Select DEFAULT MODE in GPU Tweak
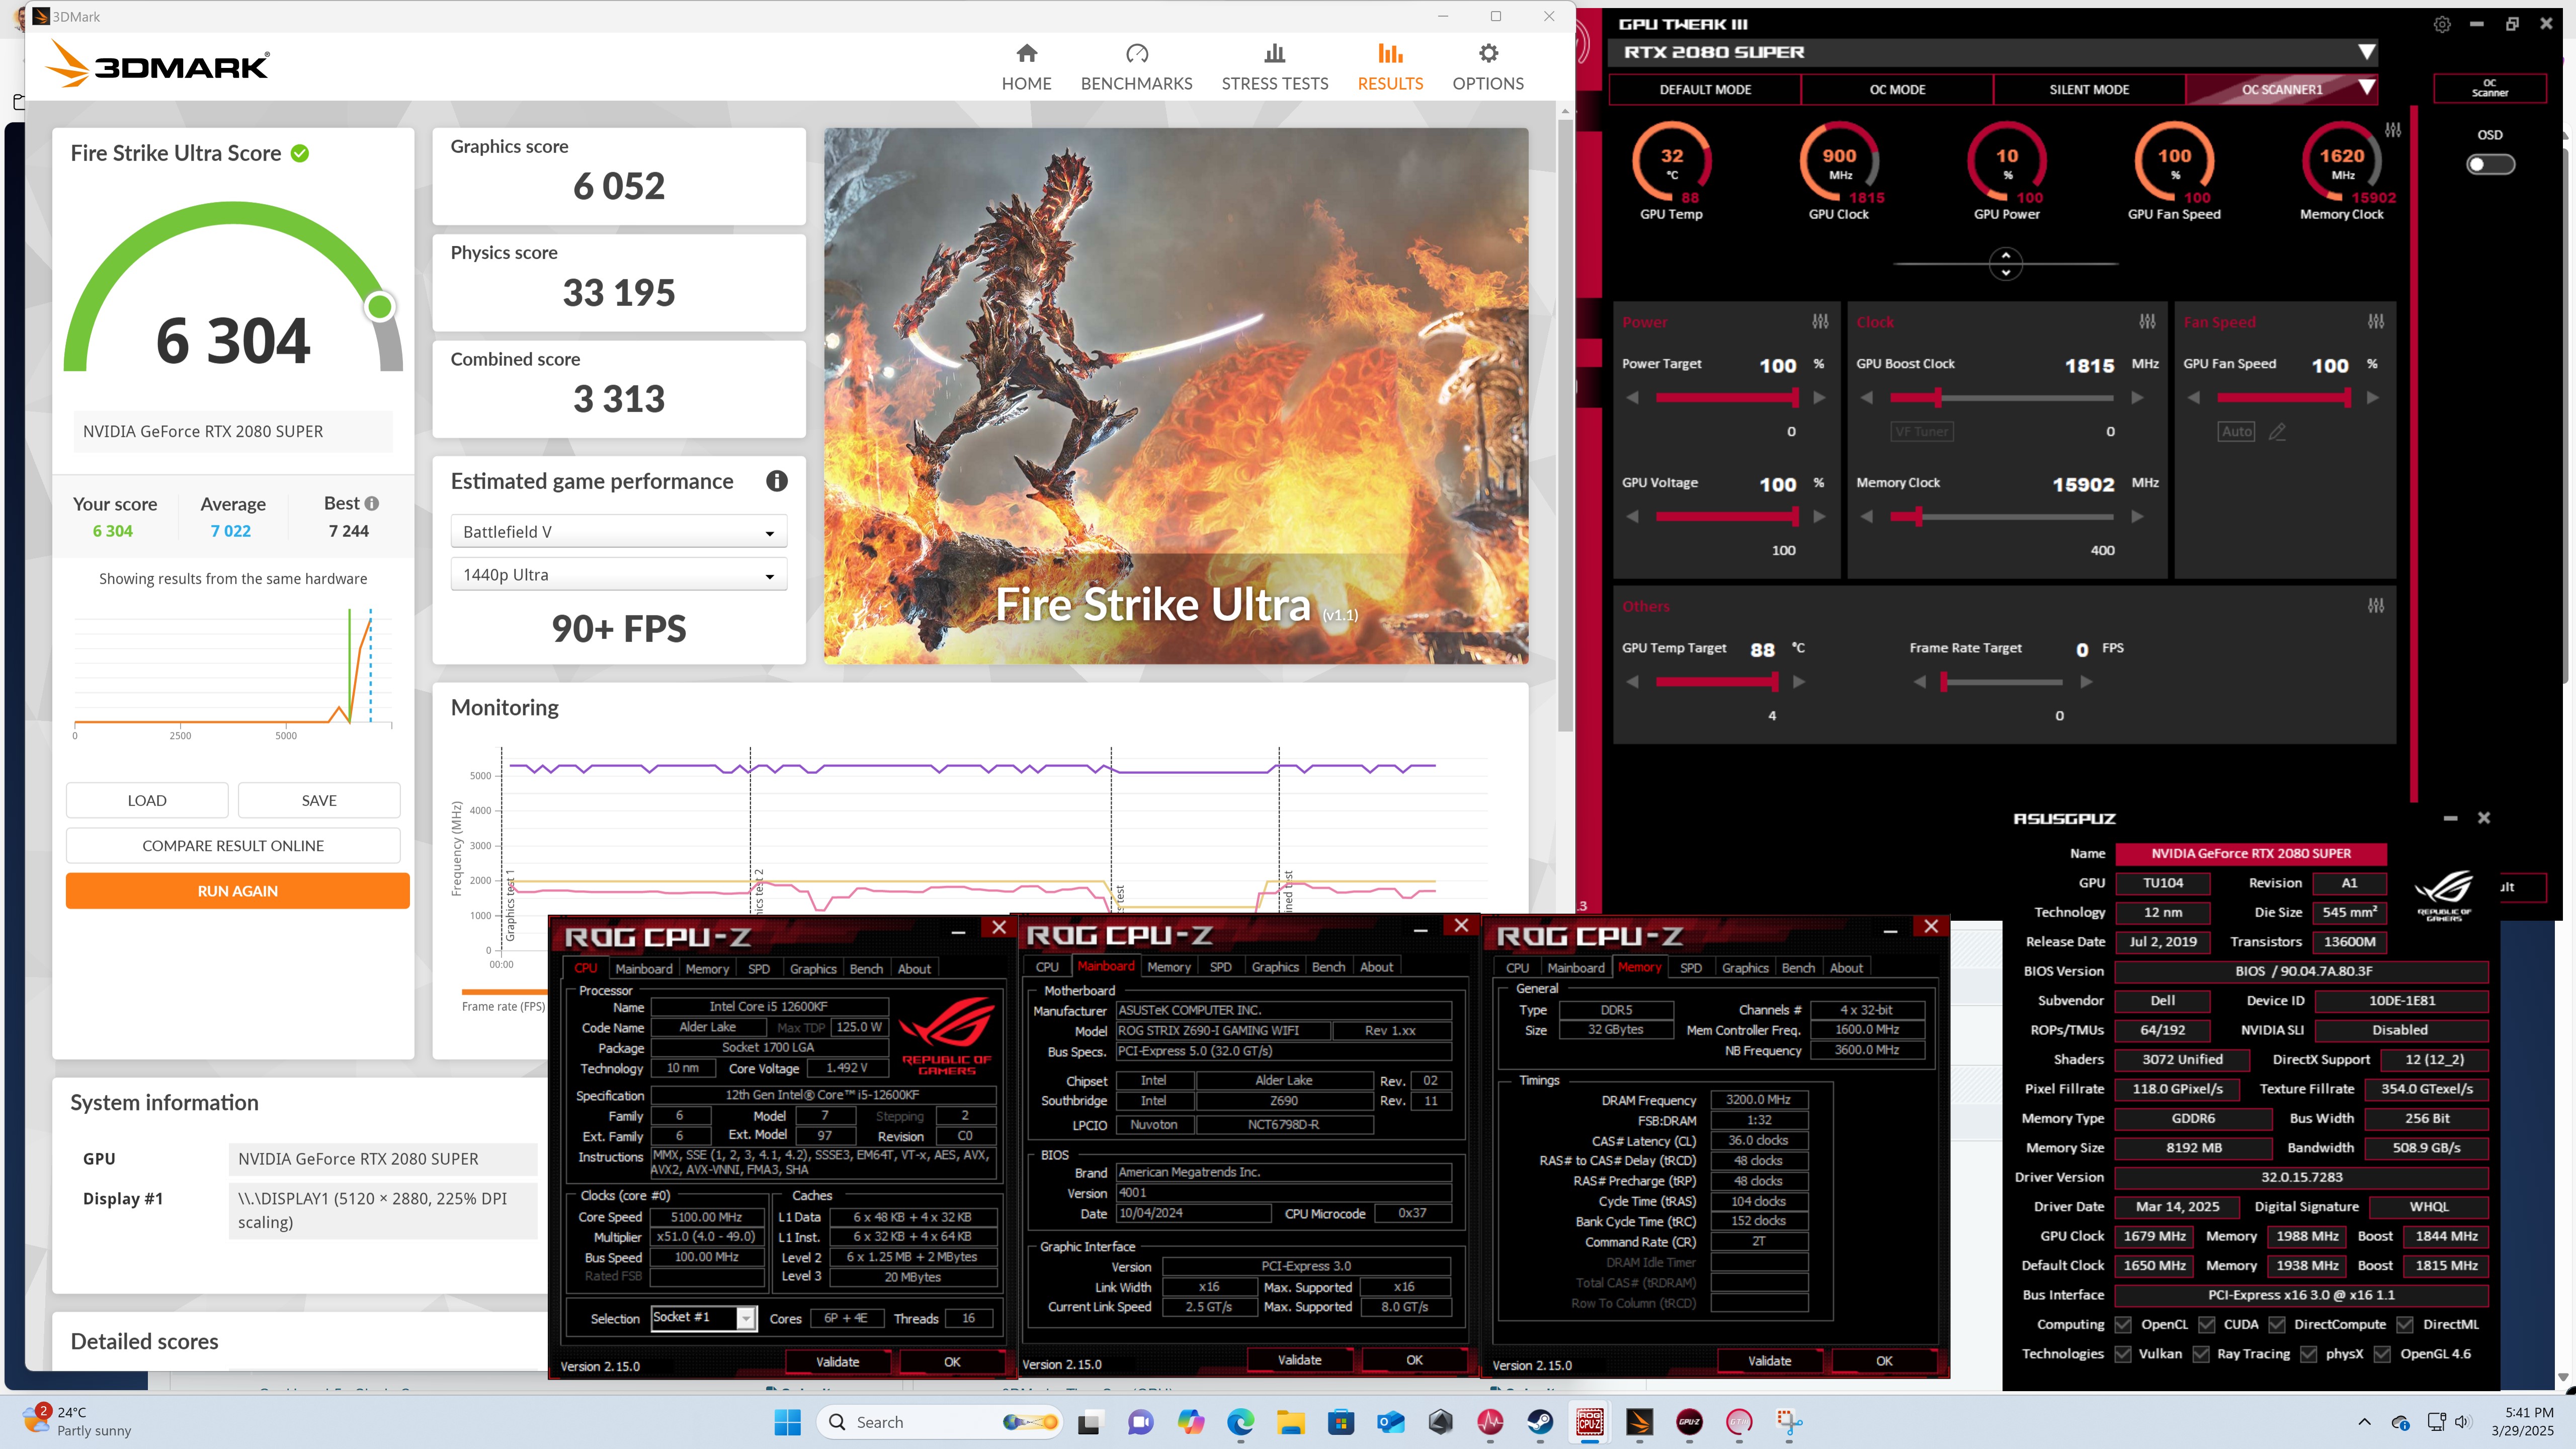The width and height of the screenshot is (2576, 1449). 1705,89
